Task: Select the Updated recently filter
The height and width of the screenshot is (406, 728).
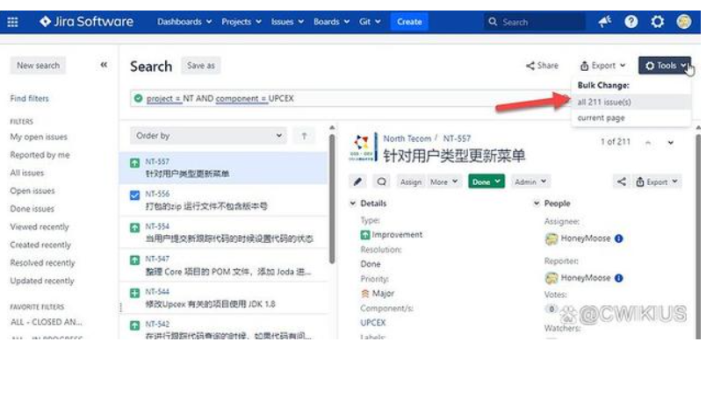Action: [x=42, y=281]
